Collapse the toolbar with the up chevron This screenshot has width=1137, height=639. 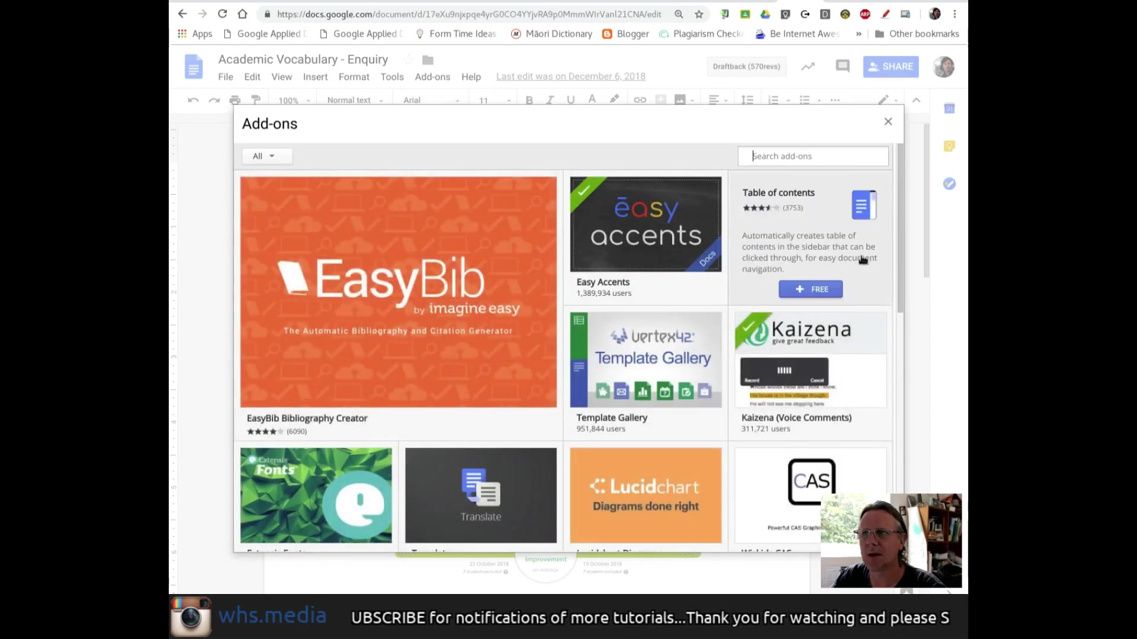[x=916, y=100]
